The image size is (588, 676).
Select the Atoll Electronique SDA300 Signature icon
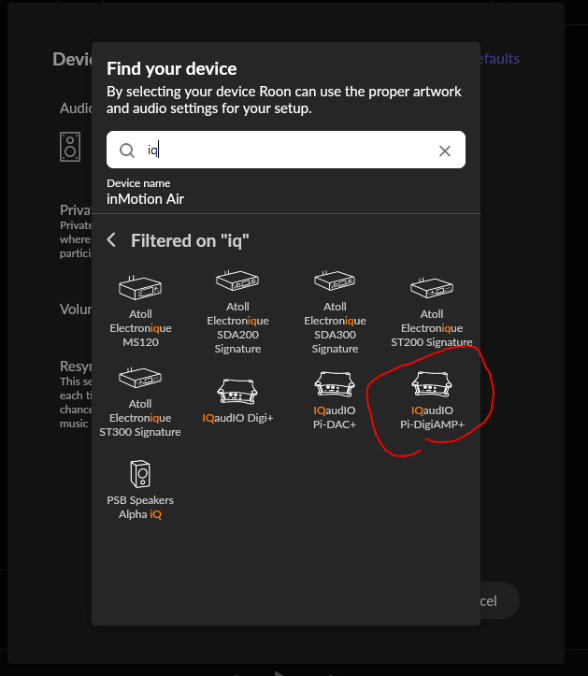(335, 280)
